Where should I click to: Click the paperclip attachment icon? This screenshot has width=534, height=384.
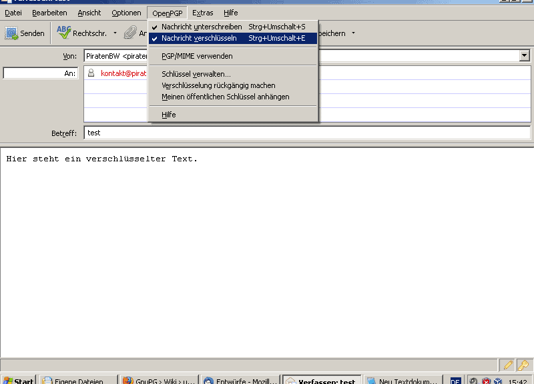pos(130,33)
